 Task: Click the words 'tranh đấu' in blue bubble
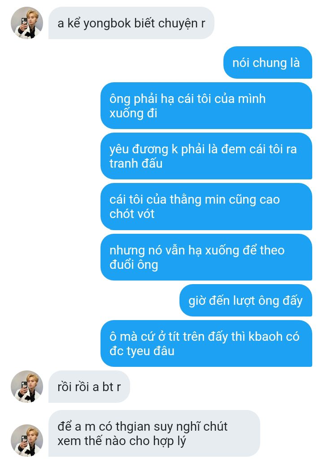tap(136, 163)
